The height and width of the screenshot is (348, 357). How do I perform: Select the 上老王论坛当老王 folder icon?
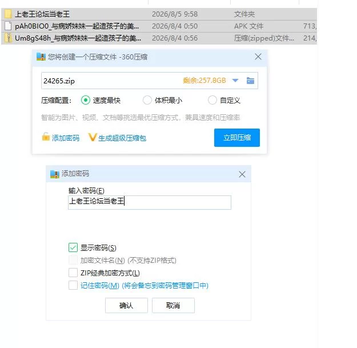8,14
